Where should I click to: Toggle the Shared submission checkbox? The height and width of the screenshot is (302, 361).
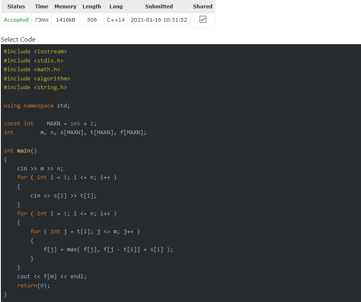203,19
